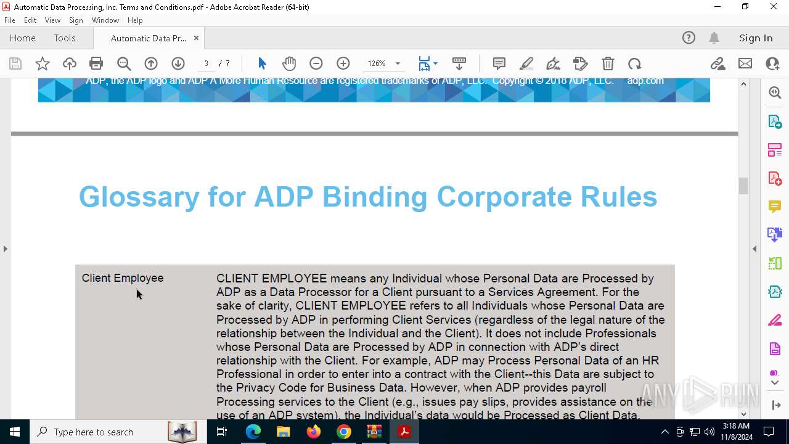Select the Highlight text tool
Screen dimensions: 789x444
coord(526,64)
